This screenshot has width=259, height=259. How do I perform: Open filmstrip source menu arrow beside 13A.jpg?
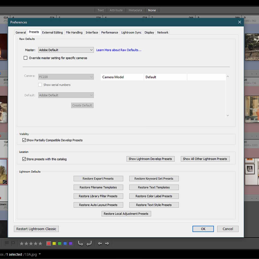click(40, 254)
